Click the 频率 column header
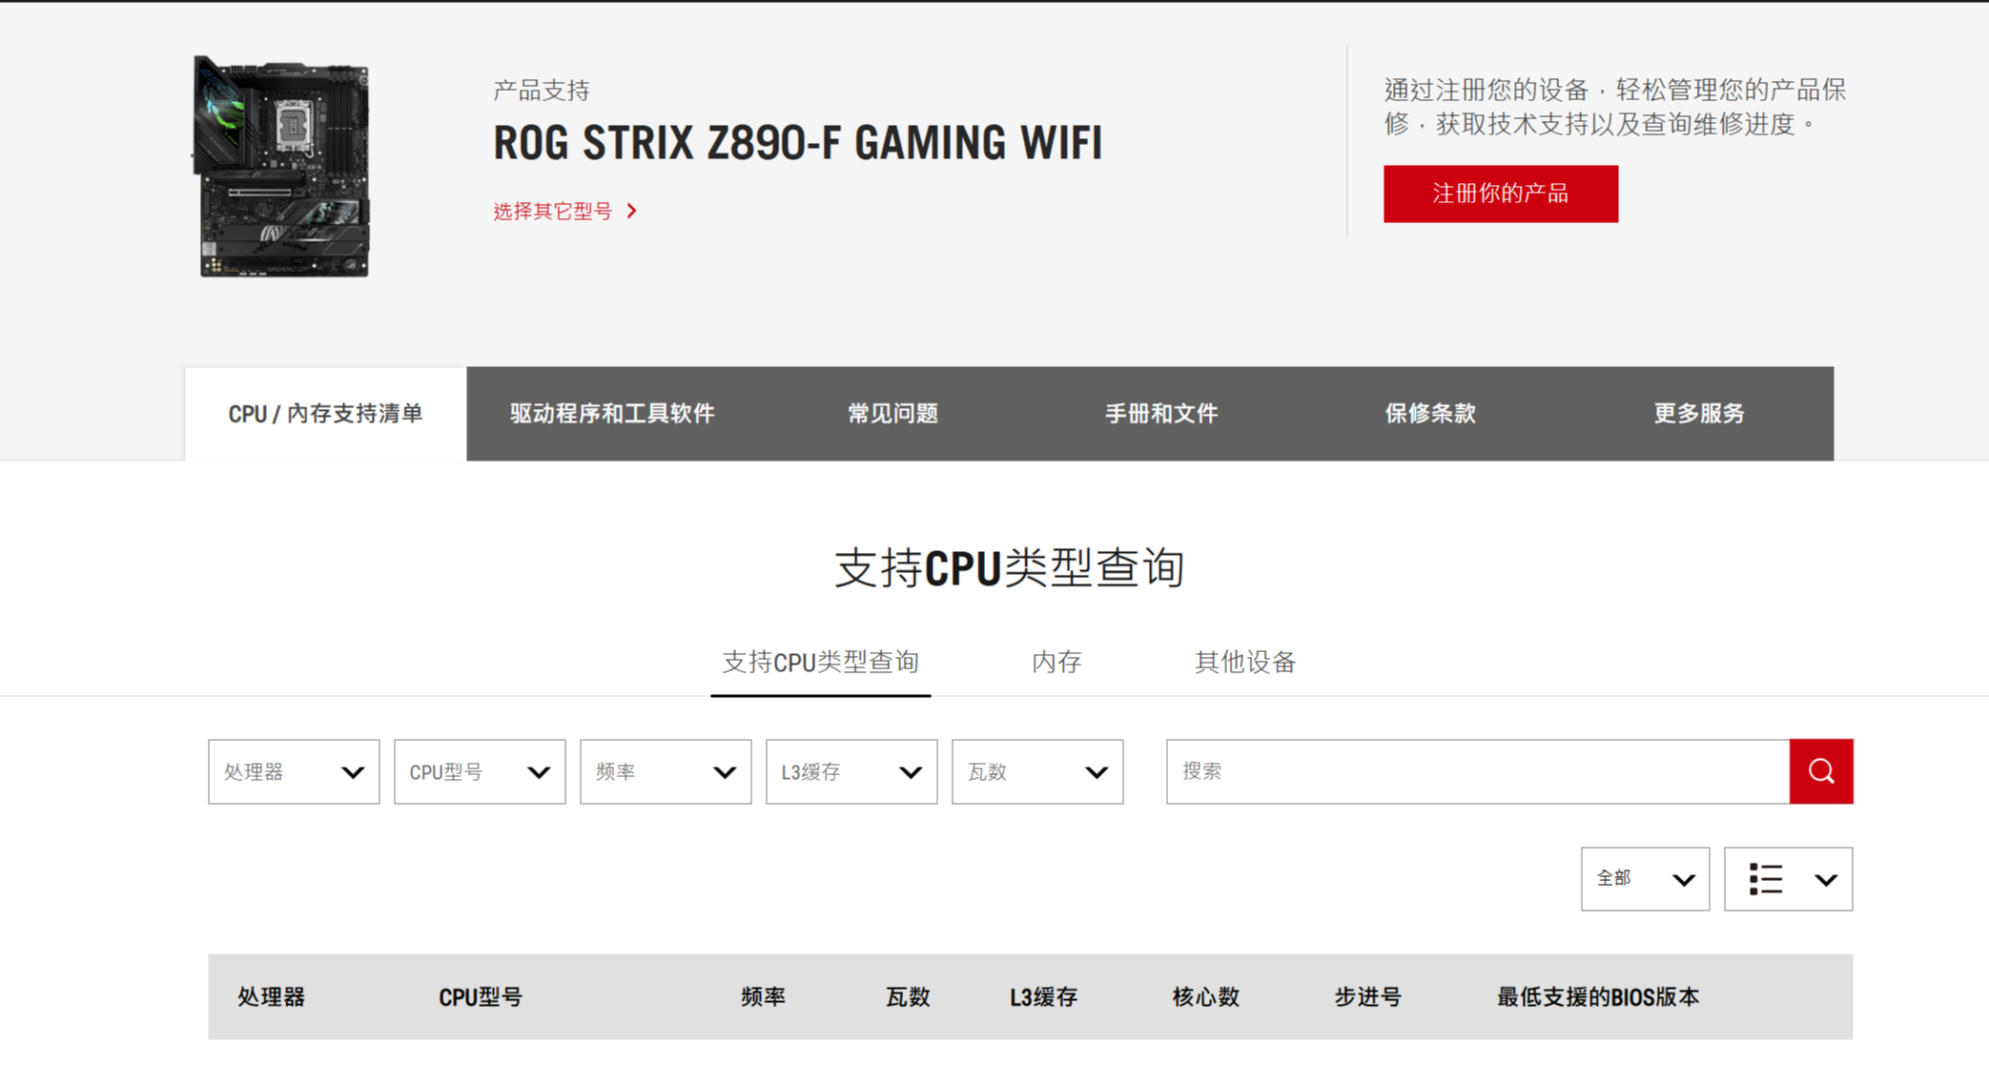Image resolution: width=1989 pixels, height=1065 pixels. [x=764, y=997]
